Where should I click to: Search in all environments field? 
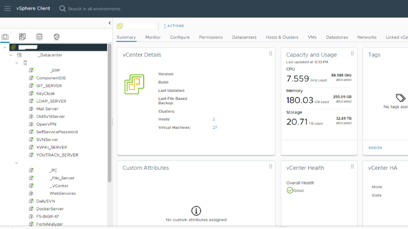pyautogui.click(x=94, y=9)
